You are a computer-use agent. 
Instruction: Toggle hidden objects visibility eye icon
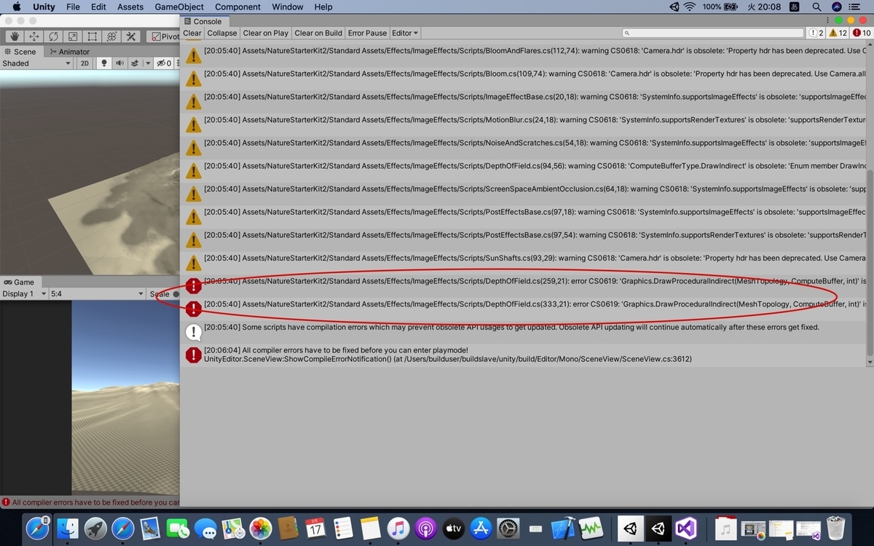[163, 63]
